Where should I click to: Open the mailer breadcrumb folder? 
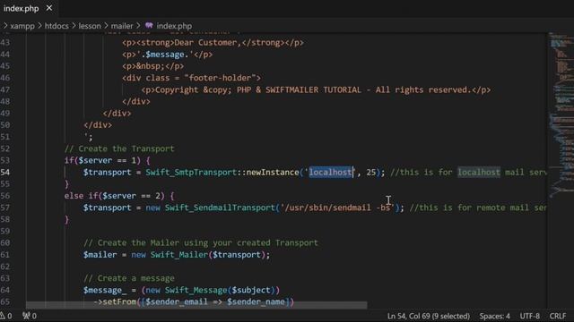[122, 26]
